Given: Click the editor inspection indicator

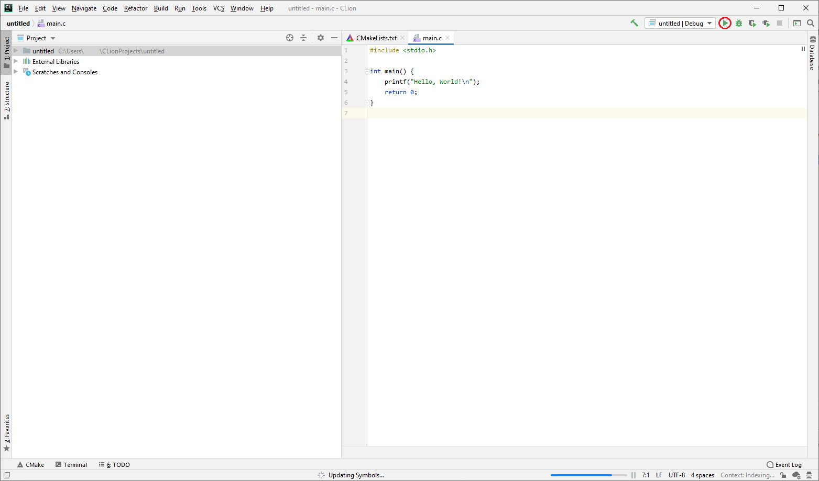Looking at the screenshot, I should (x=803, y=49).
